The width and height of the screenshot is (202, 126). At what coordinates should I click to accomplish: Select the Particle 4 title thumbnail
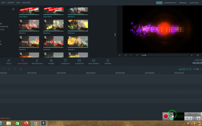click(x=78, y=25)
